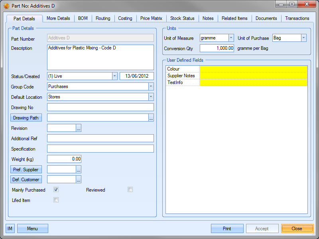Open the Def. Customer lookup ellipsis button
The width and height of the screenshot is (319, 239).
(x=79, y=180)
